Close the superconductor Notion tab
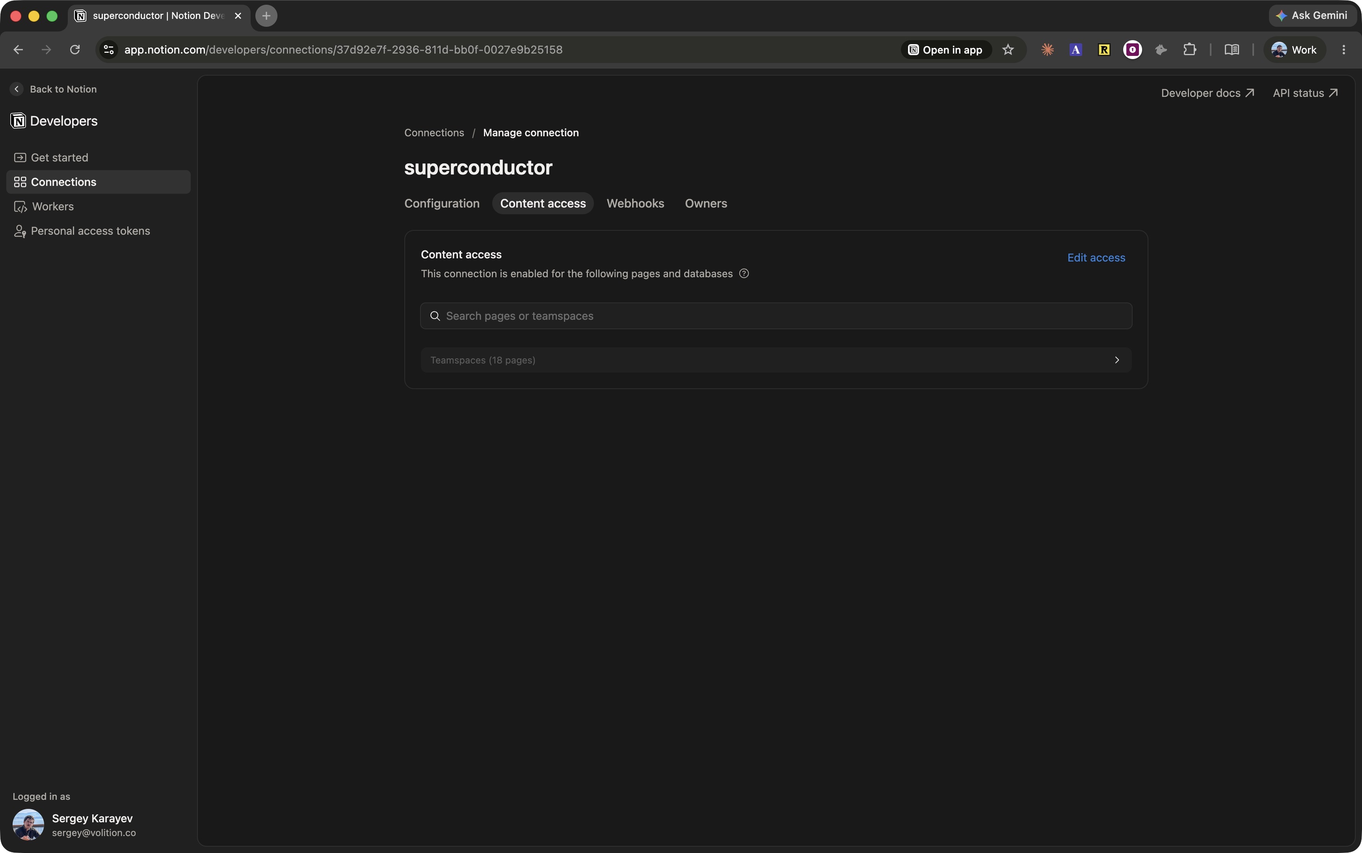Screen dimensions: 1362x853 (x=238, y=16)
